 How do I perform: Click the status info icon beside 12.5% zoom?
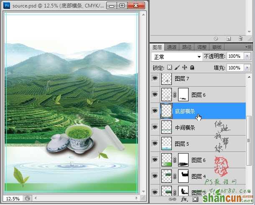coord(28,198)
